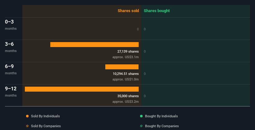Click the 9–12 months row label

[x=11, y=92]
